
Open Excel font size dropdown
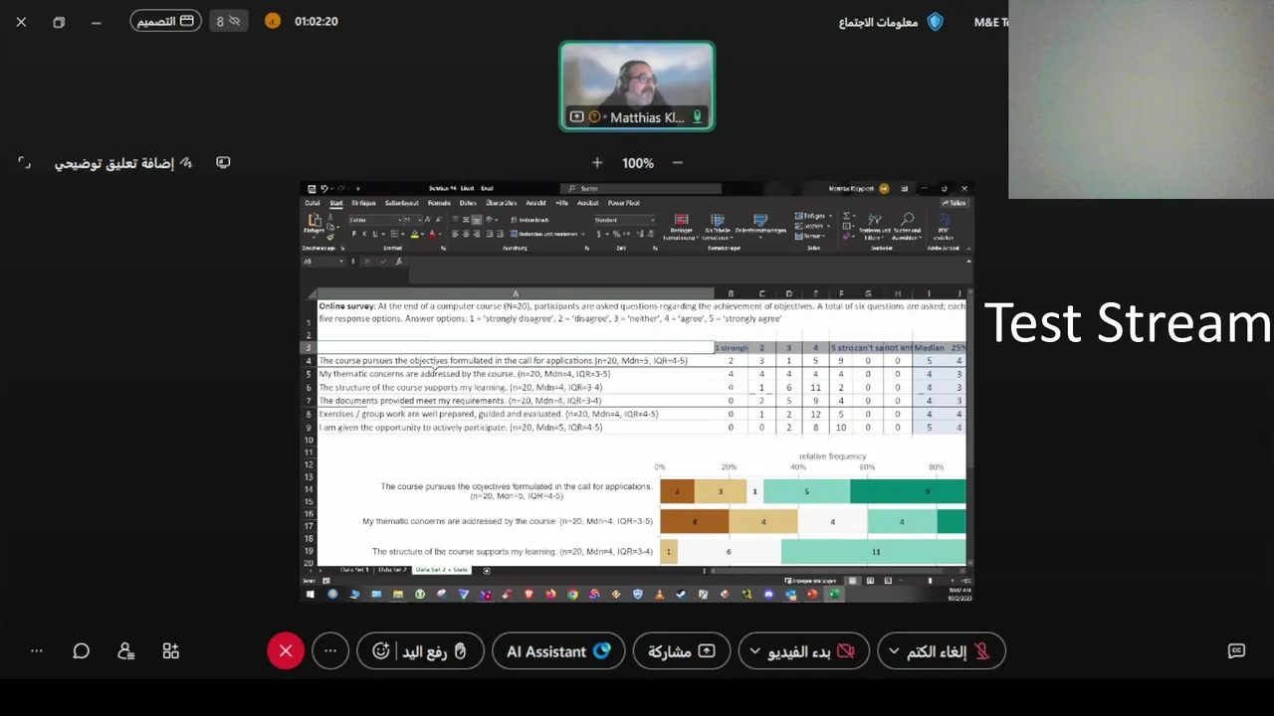[x=420, y=220]
